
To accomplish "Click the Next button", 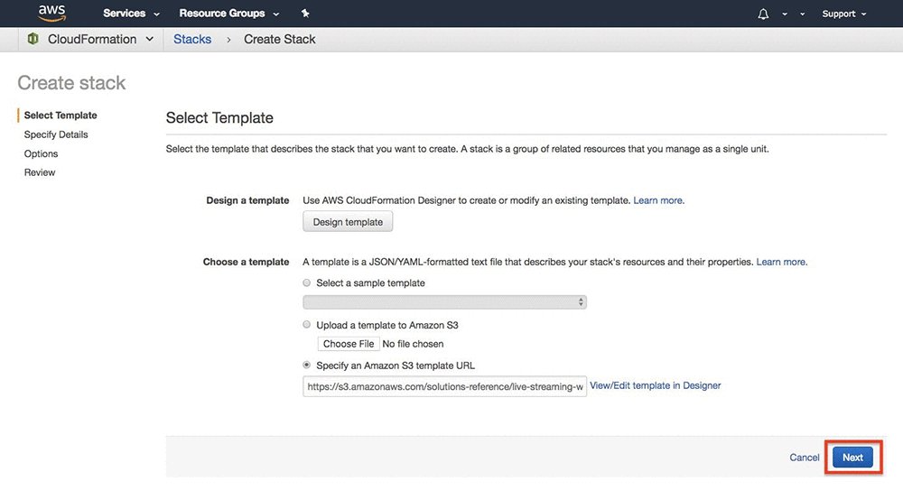I will pyautogui.click(x=853, y=458).
